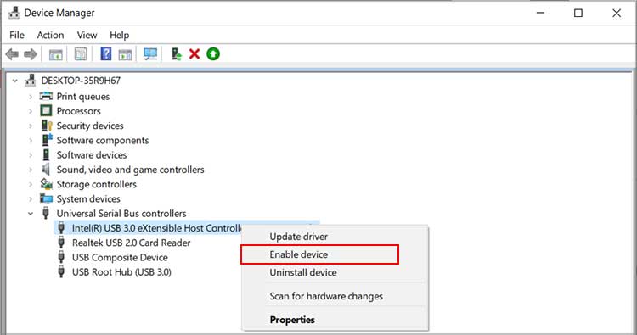Click the Forward arrow toolbar icon

[x=31, y=54]
